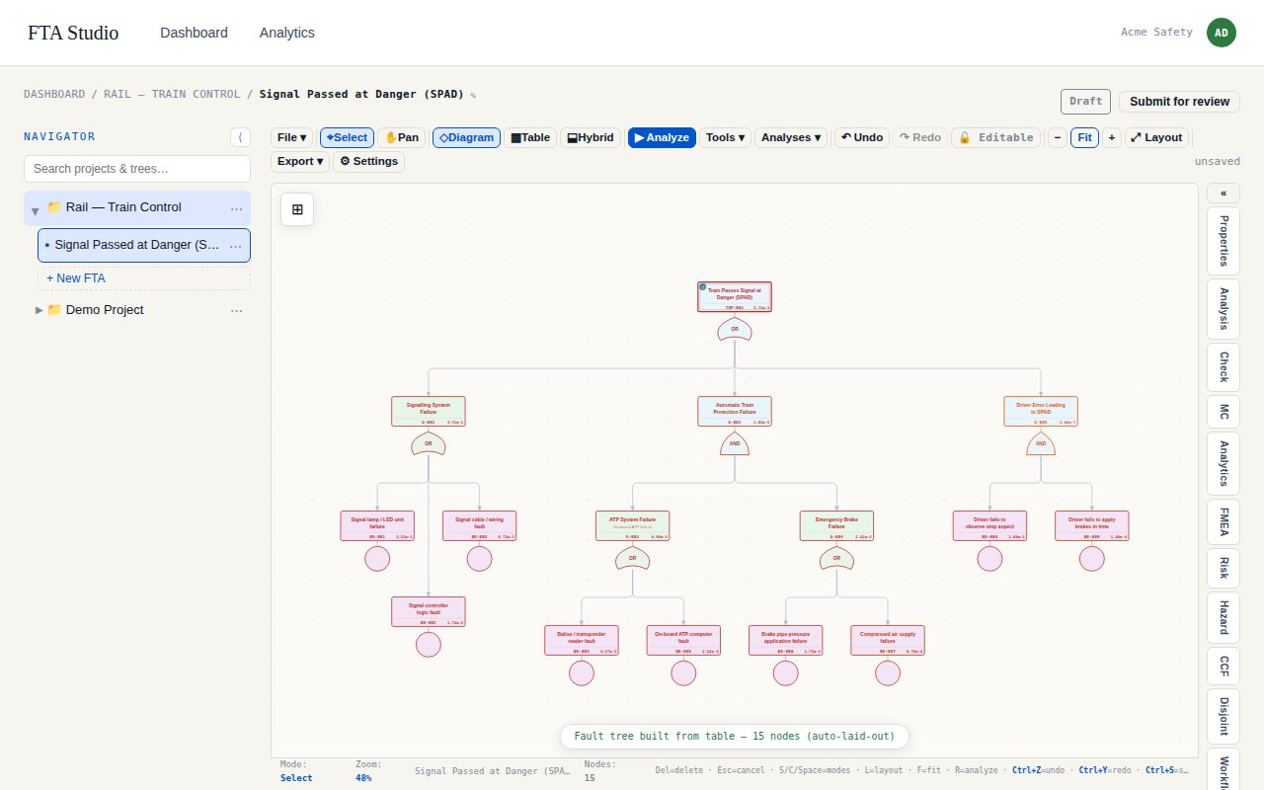Screen dimensions: 1264x790
Task: Switch to Diagram view
Action: click(x=466, y=137)
